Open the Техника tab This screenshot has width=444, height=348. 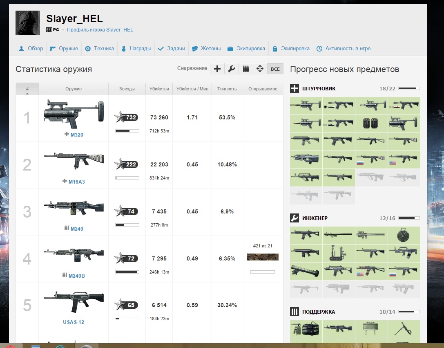coord(99,49)
